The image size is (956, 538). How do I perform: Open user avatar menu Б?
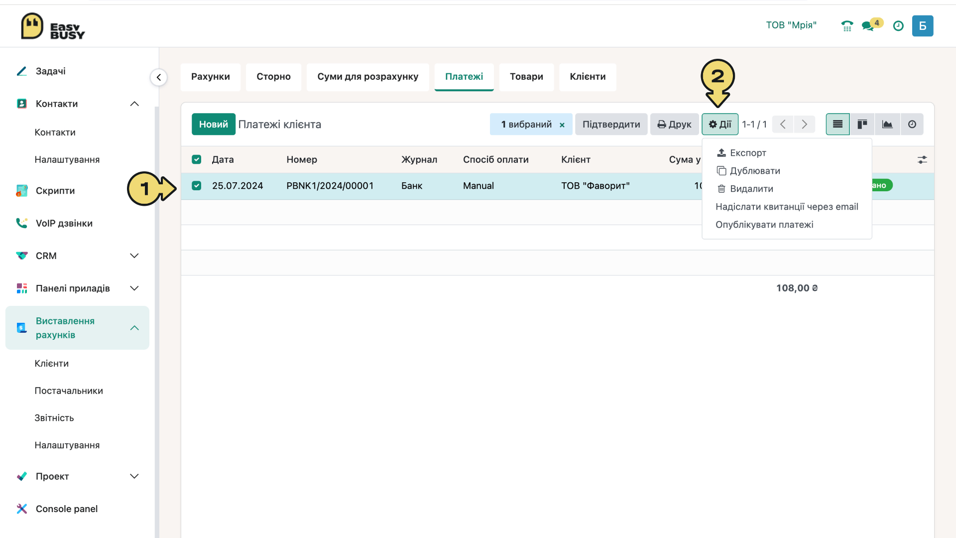pos(923,26)
